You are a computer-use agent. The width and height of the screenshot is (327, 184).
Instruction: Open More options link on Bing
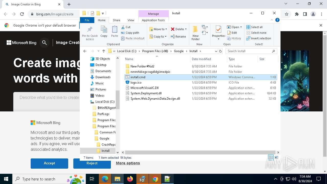[128, 163]
